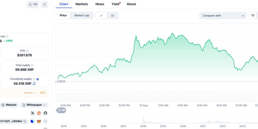Switch to line chart view
This screenshot has height=129, width=258.
(x=101, y=15)
